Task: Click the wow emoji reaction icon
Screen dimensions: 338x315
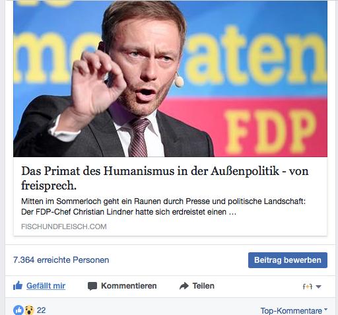Action: point(29,310)
